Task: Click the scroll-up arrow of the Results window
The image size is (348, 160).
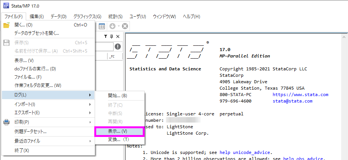Action: pos(344,37)
